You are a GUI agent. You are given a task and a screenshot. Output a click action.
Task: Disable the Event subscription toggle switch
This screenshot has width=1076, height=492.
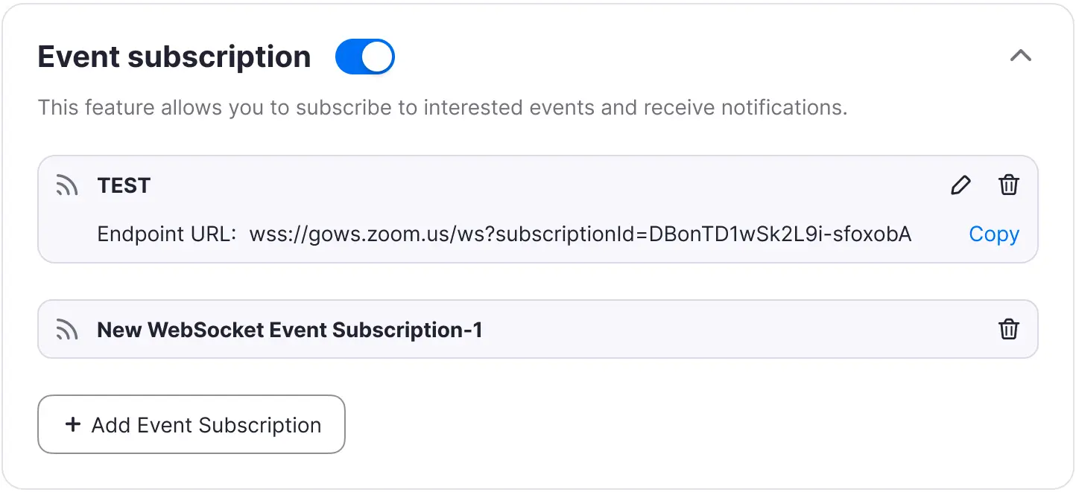point(364,57)
